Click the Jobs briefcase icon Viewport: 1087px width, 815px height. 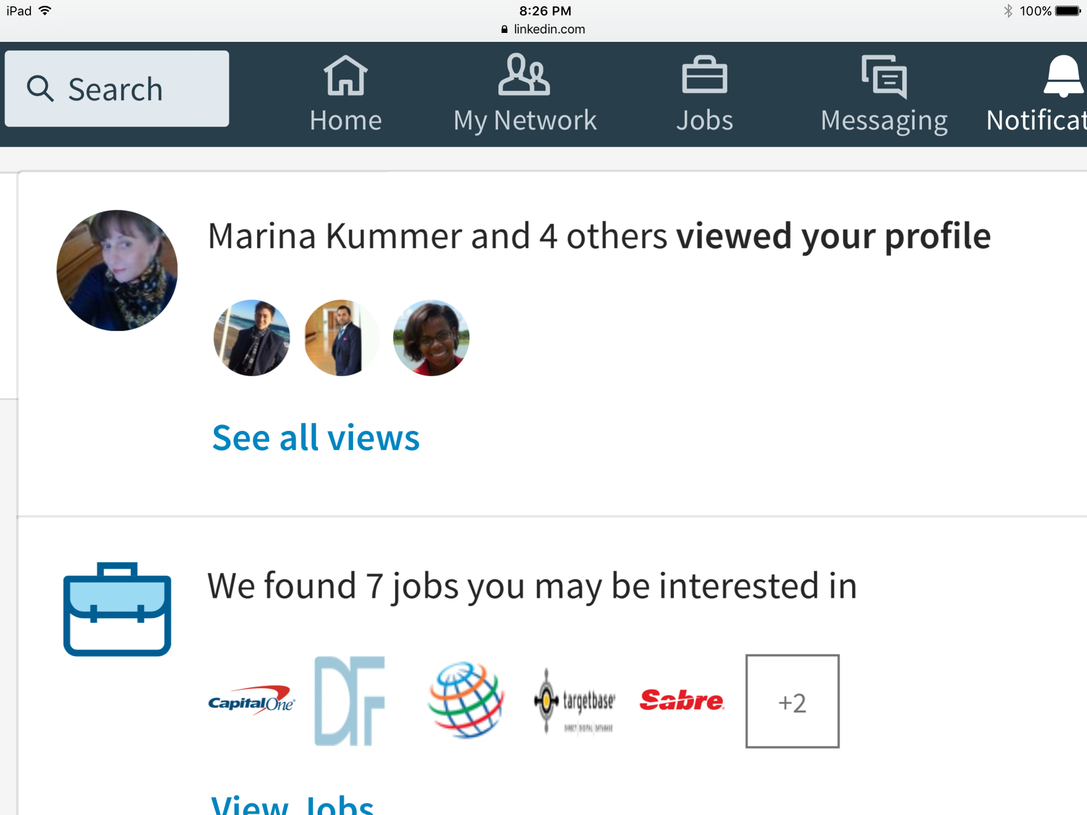pos(704,76)
